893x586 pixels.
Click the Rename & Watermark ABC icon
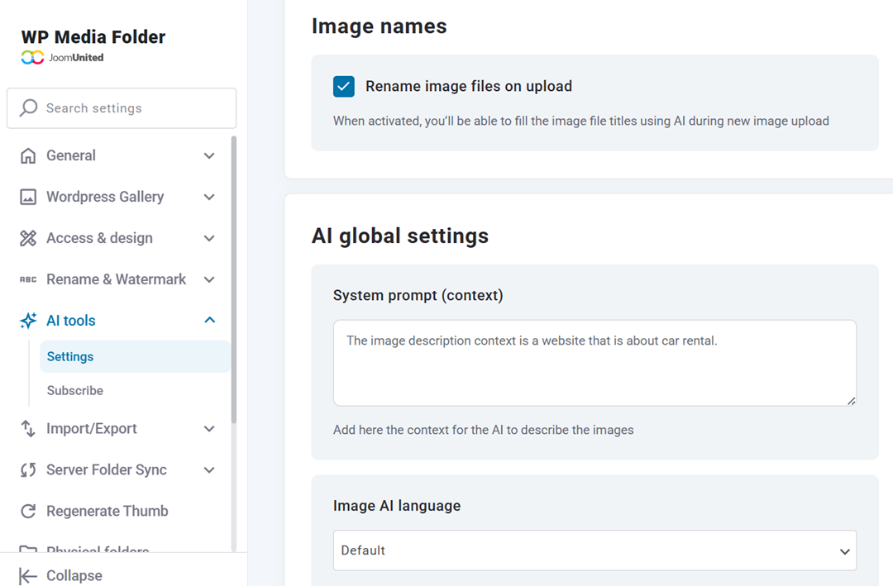27,279
